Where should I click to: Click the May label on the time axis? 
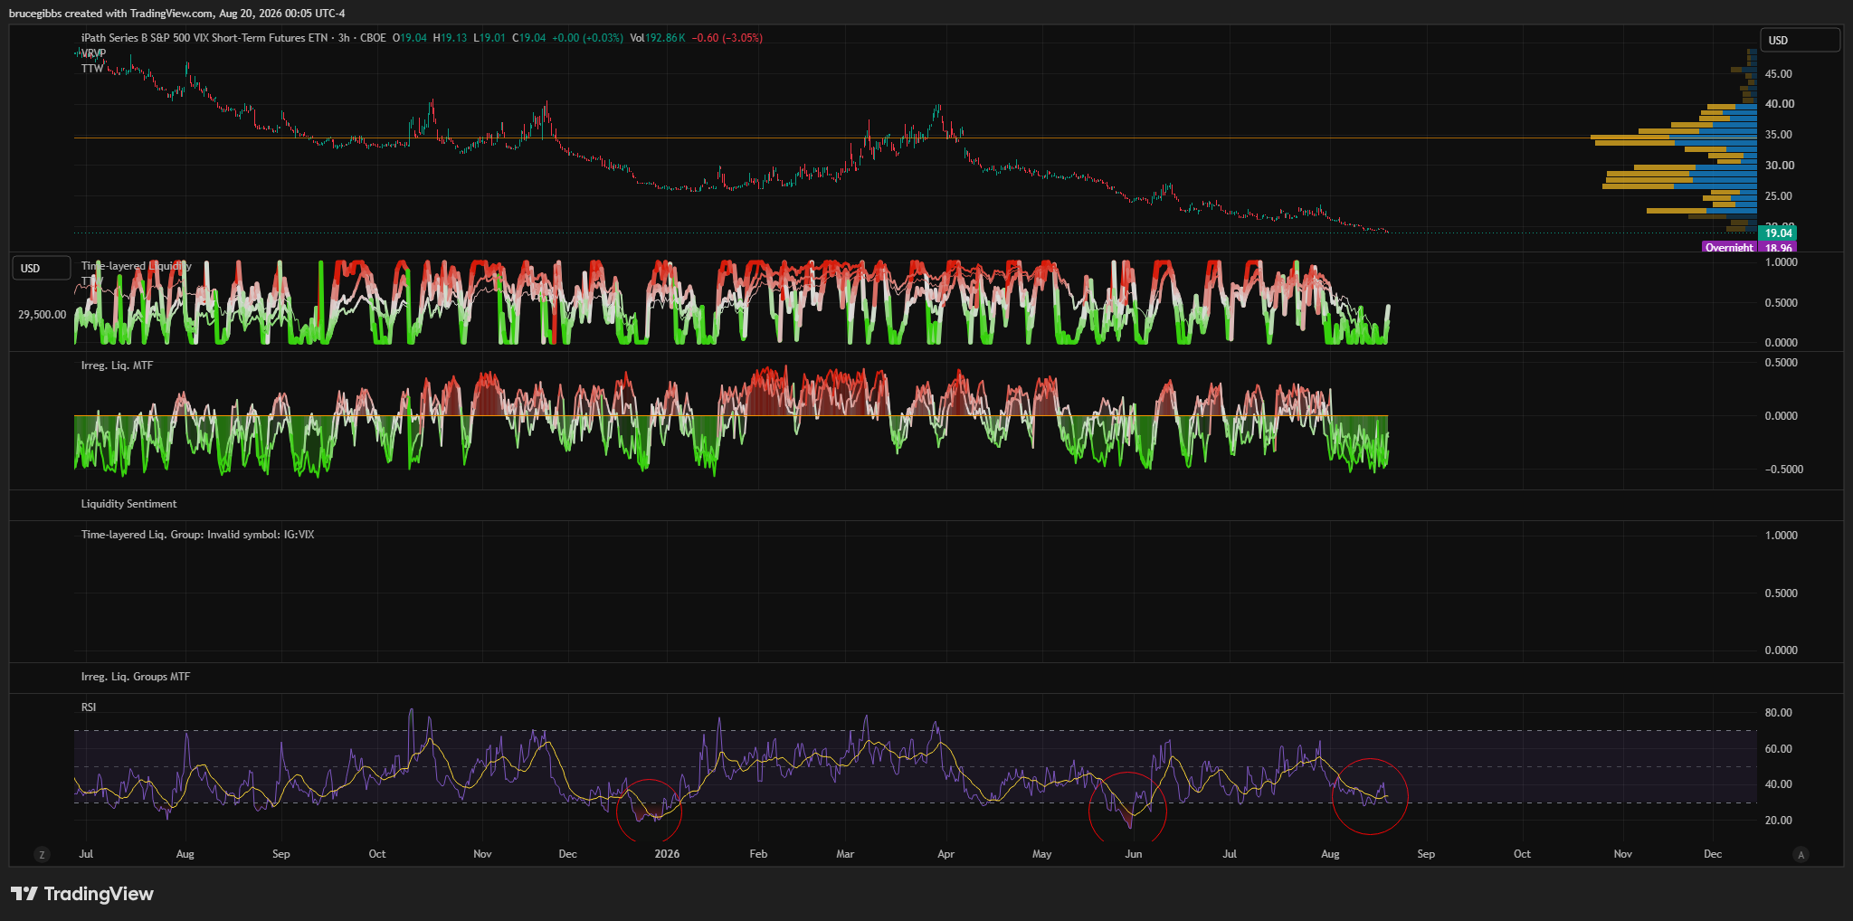[1042, 854]
